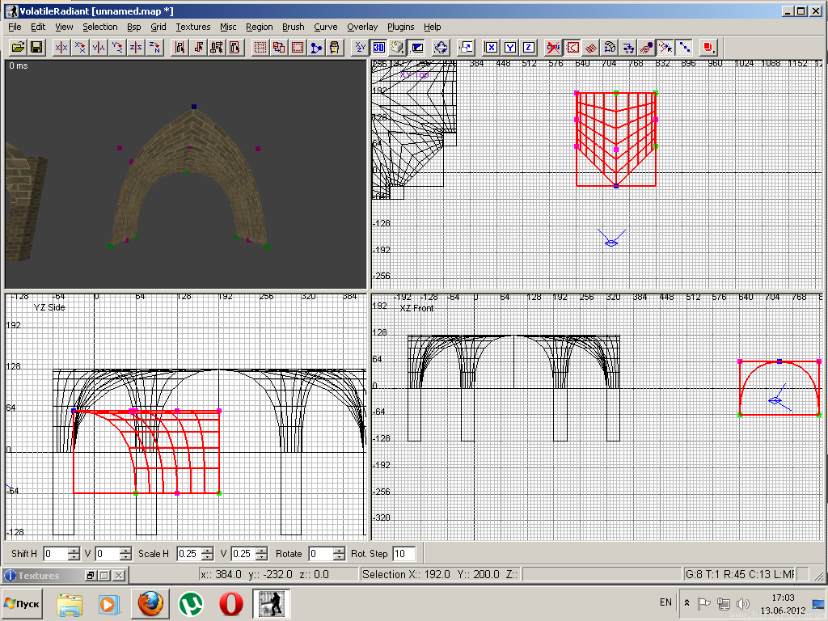Open the Plugins menu
Image resolution: width=828 pixels, height=621 pixels.
[400, 27]
